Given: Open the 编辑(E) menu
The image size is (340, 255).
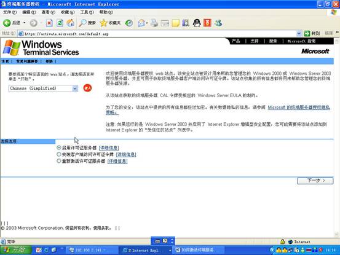Looking at the screenshot, I should [x=29, y=12].
